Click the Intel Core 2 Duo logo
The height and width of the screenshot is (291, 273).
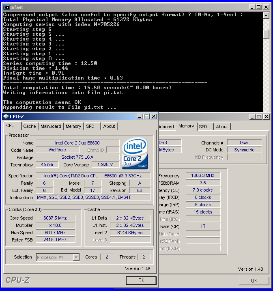pyautogui.click(x=135, y=153)
